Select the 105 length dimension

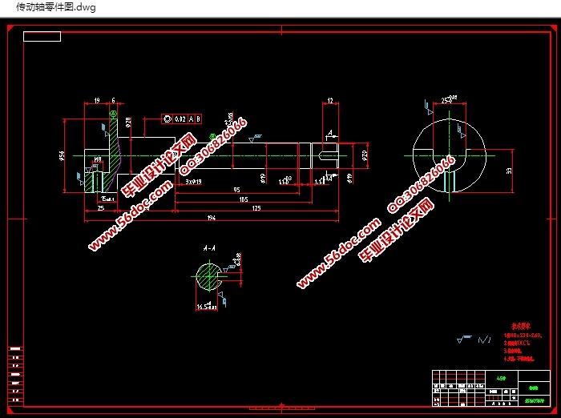click(244, 199)
